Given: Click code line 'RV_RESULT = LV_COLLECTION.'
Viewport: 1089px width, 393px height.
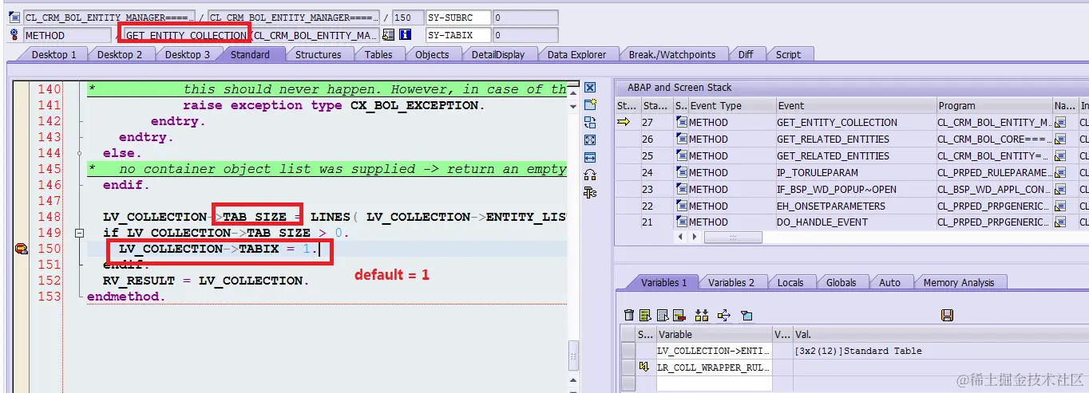Looking at the screenshot, I should click(206, 281).
